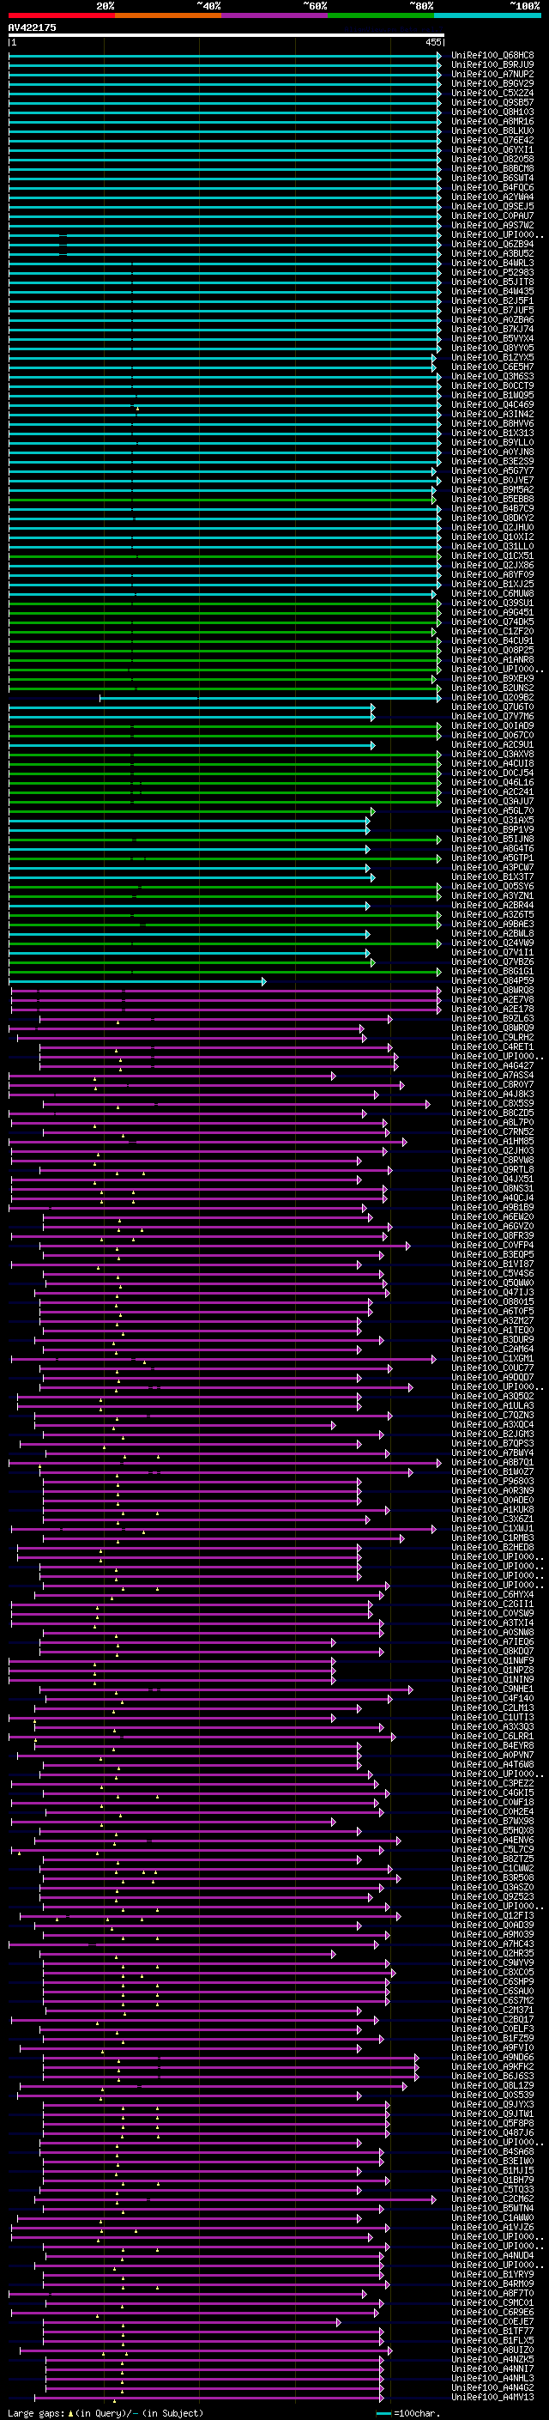The image size is (549, 2420).
Task: Select label UniRef100_B0JVE7
Action: [492, 480]
